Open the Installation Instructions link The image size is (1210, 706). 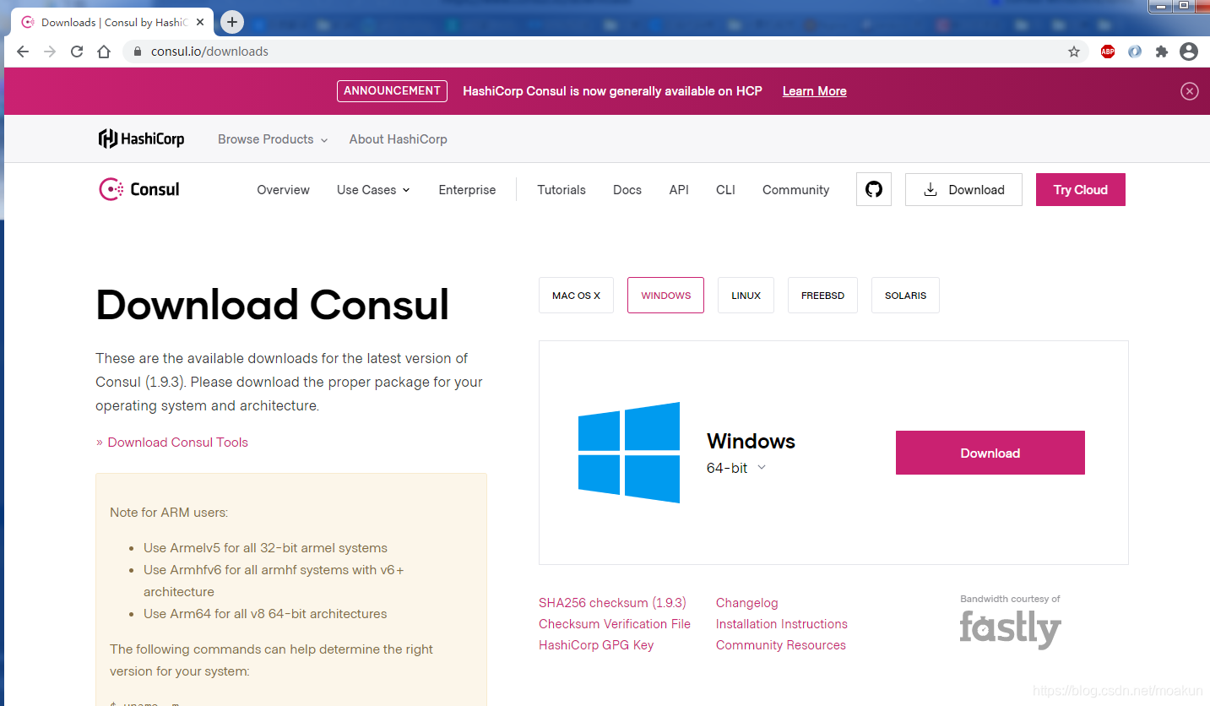pyautogui.click(x=781, y=624)
